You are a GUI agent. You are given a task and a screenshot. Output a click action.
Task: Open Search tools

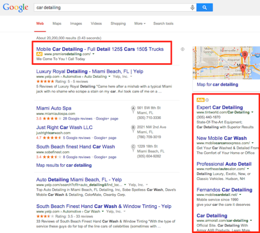point(163,23)
